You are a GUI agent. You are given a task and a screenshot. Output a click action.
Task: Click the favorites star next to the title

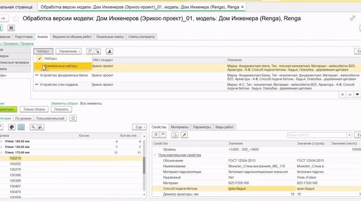[x=16, y=19]
